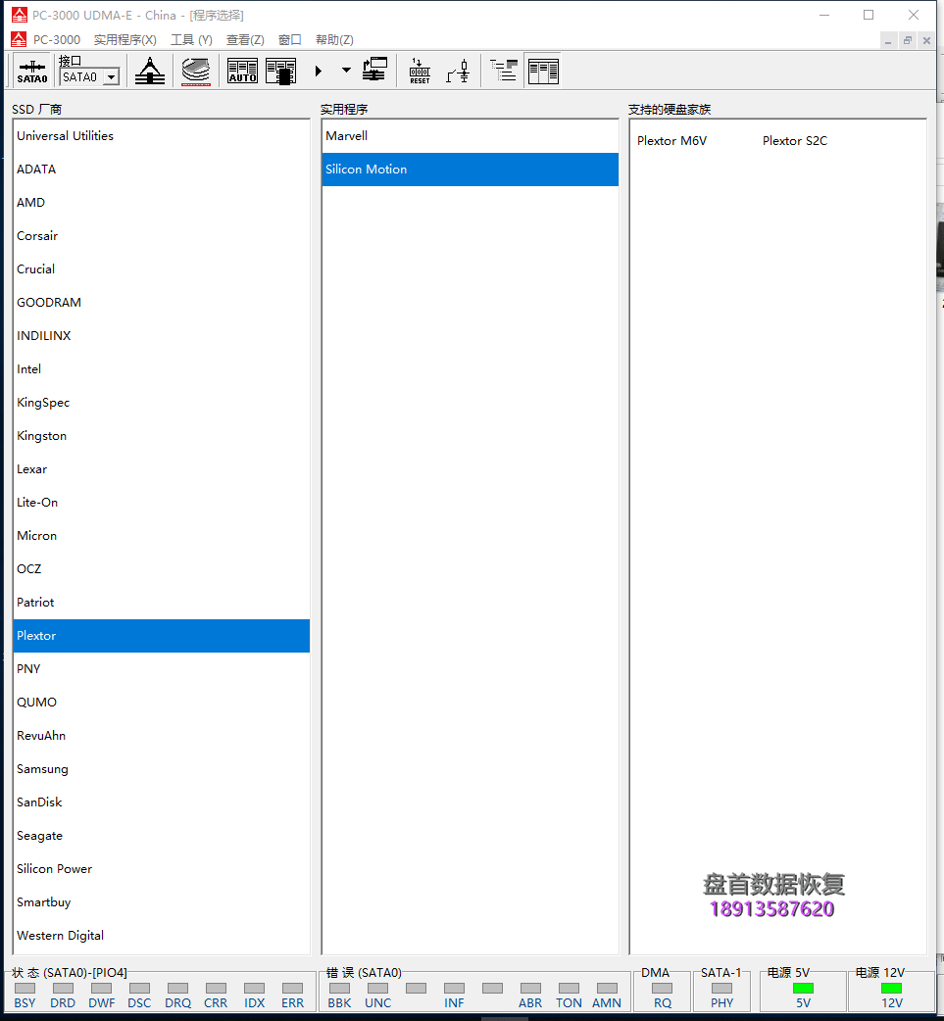The width and height of the screenshot is (944, 1021).
Task: Select the Plextor M6V drive family
Action: point(671,141)
